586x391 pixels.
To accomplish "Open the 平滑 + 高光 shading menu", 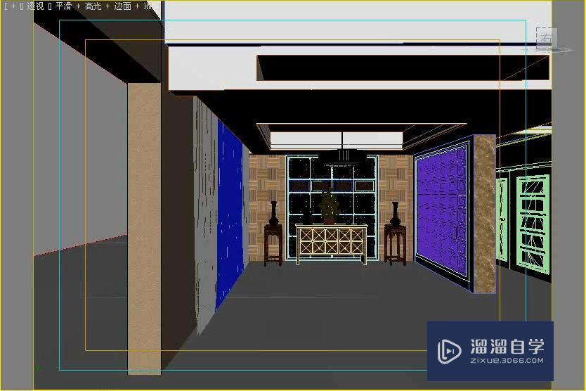I will coord(78,6).
